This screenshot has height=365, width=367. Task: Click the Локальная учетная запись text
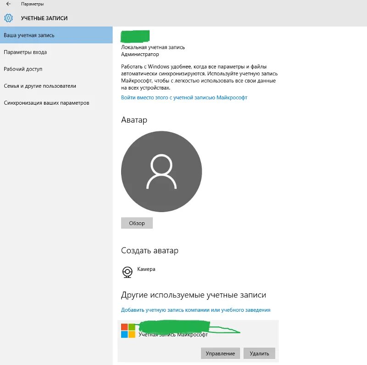click(153, 47)
